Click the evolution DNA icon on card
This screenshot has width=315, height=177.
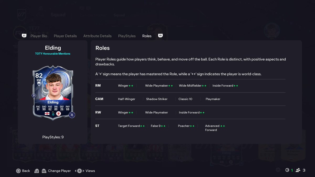(x=72, y=115)
